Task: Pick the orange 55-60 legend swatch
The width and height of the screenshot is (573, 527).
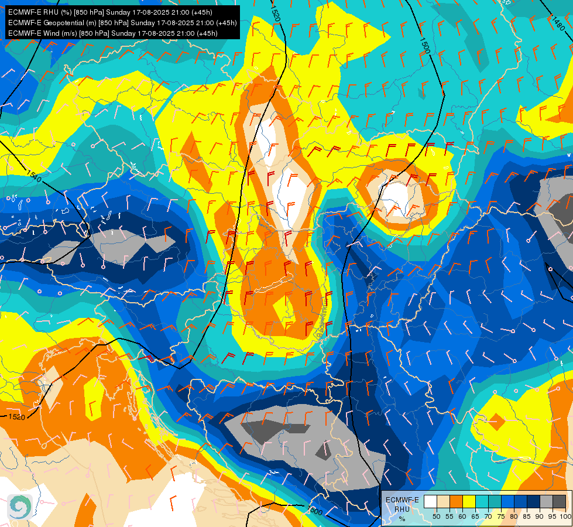Action: click(456, 501)
